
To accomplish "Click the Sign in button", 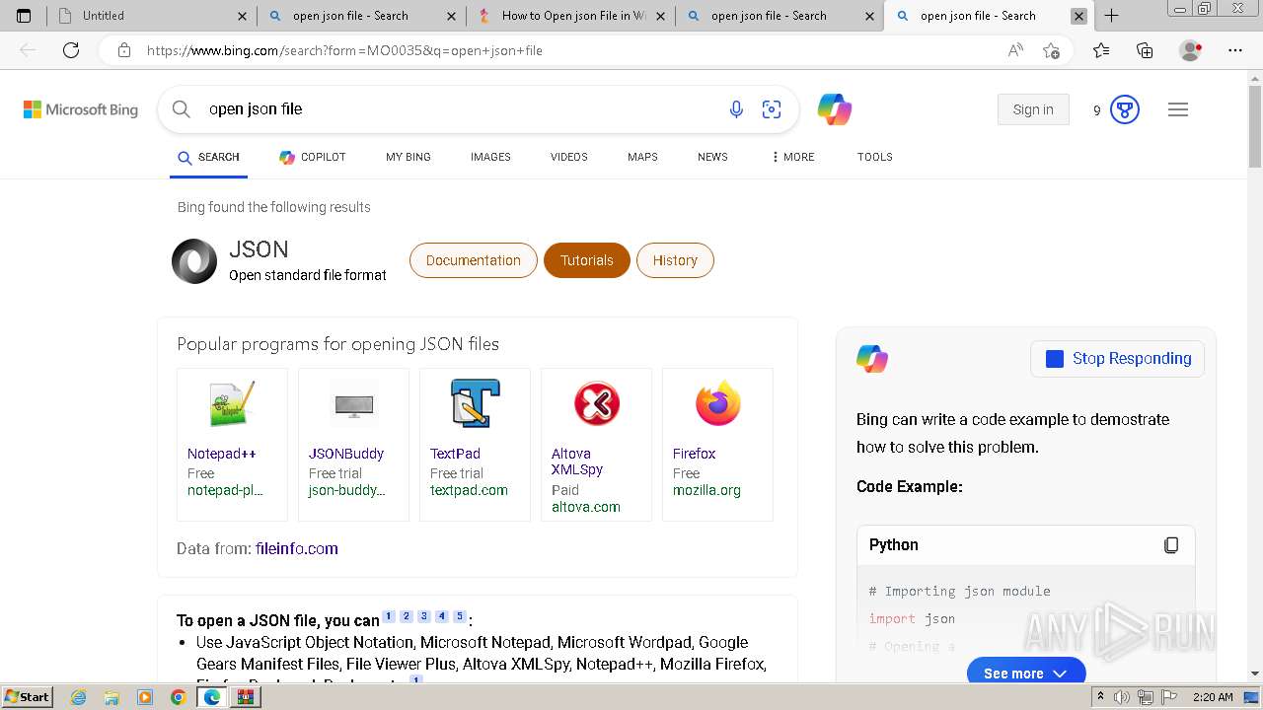I will pyautogui.click(x=1033, y=109).
